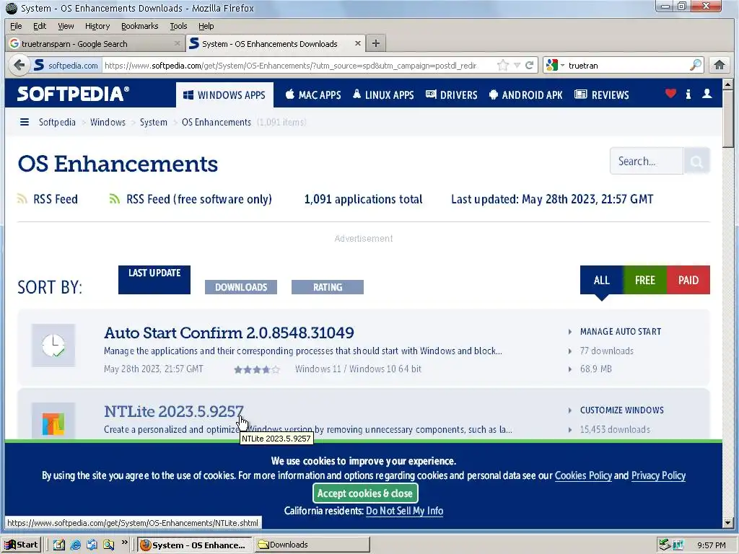Open the View menu
The width and height of the screenshot is (739, 554).
[66, 26]
